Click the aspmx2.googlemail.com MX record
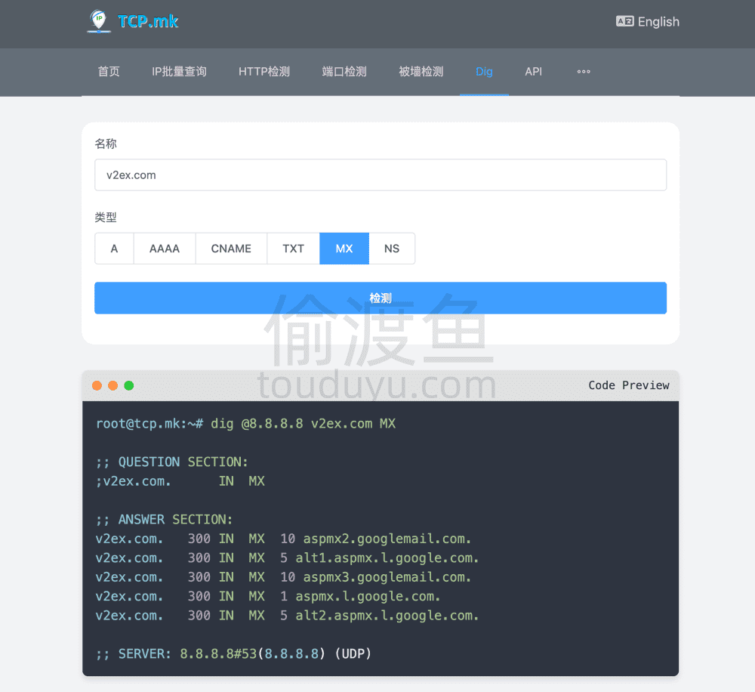The height and width of the screenshot is (692, 755). coord(283,539)
